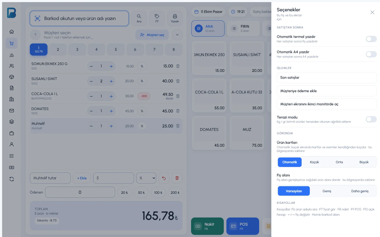Click Müşteri ekranını ikinci monitörde aç
380x237 pixels.
[x=327, y=104]
